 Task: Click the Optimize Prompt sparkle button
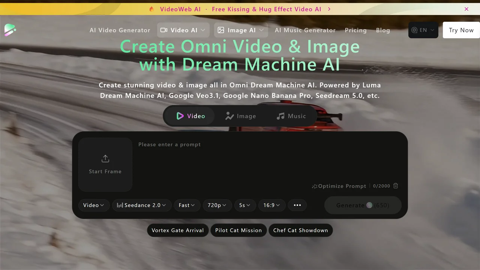(x=339, y=186)
